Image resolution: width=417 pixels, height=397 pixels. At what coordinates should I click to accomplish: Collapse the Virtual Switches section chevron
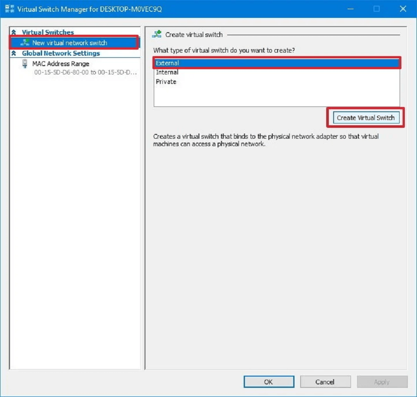(x=14, y=32)
